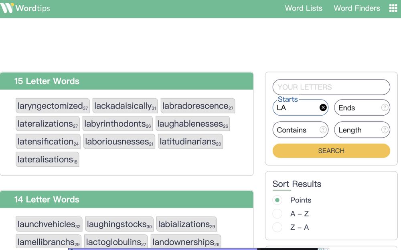The width and height of the screenshot is (401, 250).
Task: Open the word laryngectomized
Action: point(53,106)
